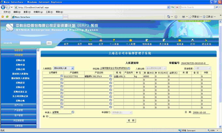Open 原材料入库通知 in the sidebar

pos(20,74)
